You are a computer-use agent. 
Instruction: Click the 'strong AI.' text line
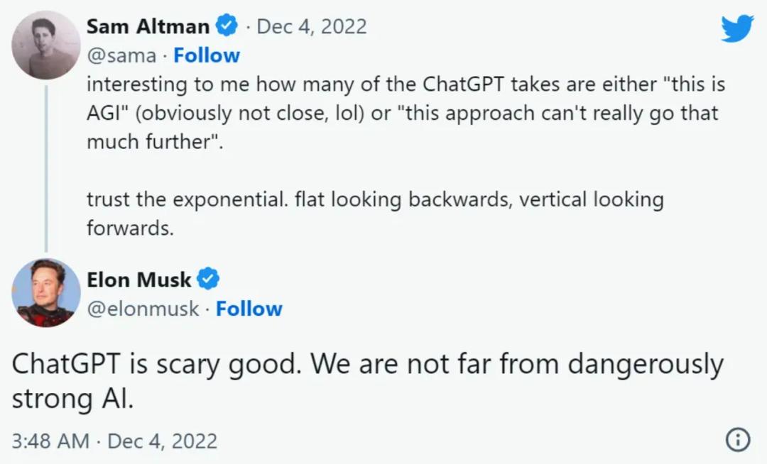click(72, 399)
